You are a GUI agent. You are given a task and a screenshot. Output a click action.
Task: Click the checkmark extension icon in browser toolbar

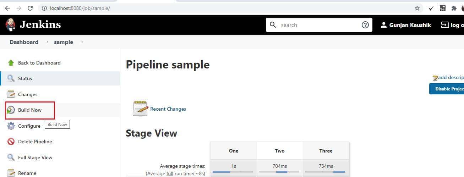(431, 8)
